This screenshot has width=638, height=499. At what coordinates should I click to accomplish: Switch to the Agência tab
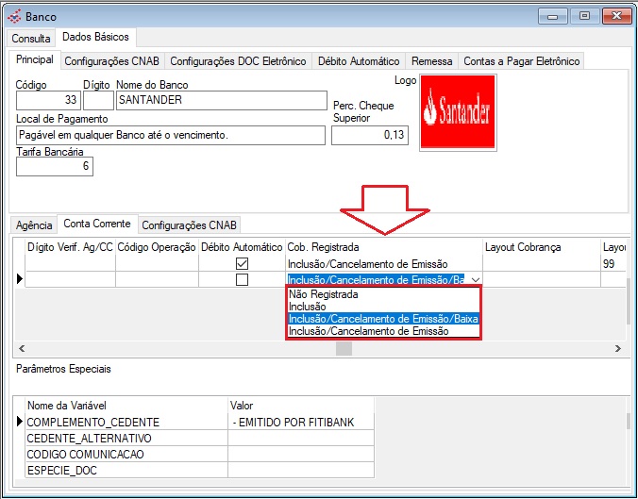[35, 225]
